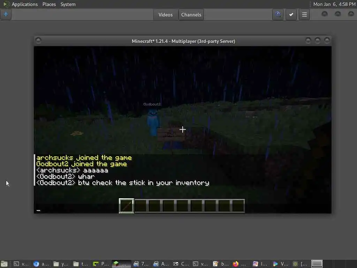Image resolution: width=357 pixels, height=268 pixels.
Task: Open the System menu
Action: (x=68, y=4)
